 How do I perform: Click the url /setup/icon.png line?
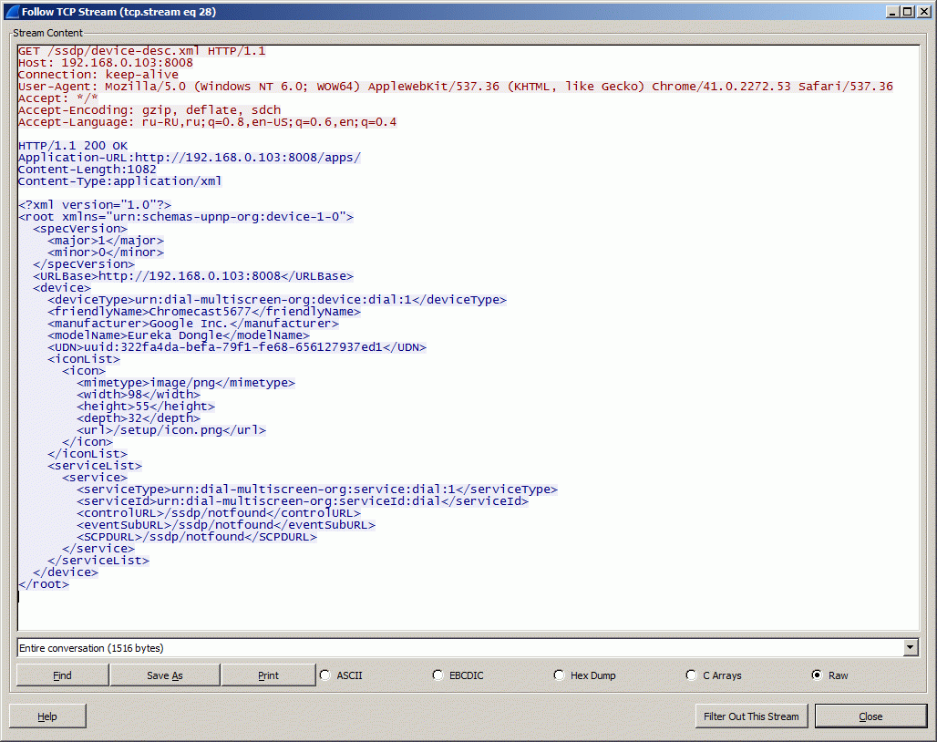(171, 430)
